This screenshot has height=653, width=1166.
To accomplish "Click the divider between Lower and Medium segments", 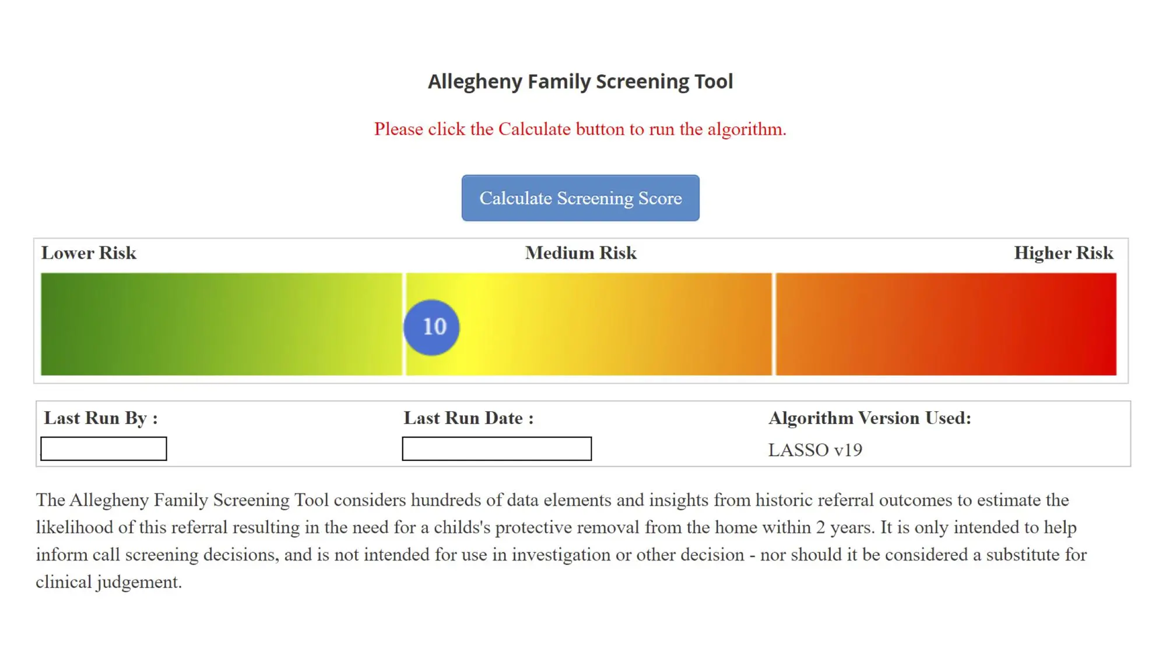I will [404, 324].
